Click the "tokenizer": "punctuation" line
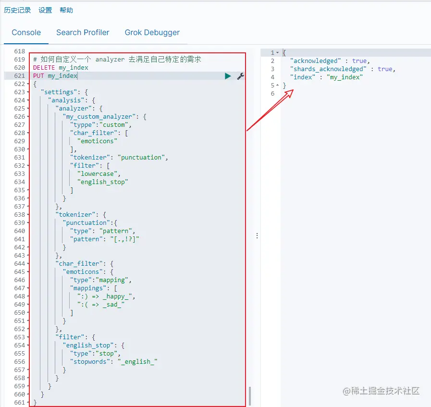The height and width of the screenshot is (407, 431). [119, 158]
